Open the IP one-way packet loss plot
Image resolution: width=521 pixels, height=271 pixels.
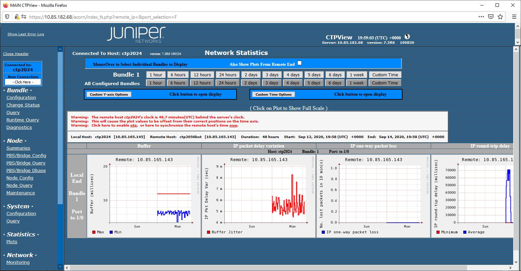click(374, 196)
